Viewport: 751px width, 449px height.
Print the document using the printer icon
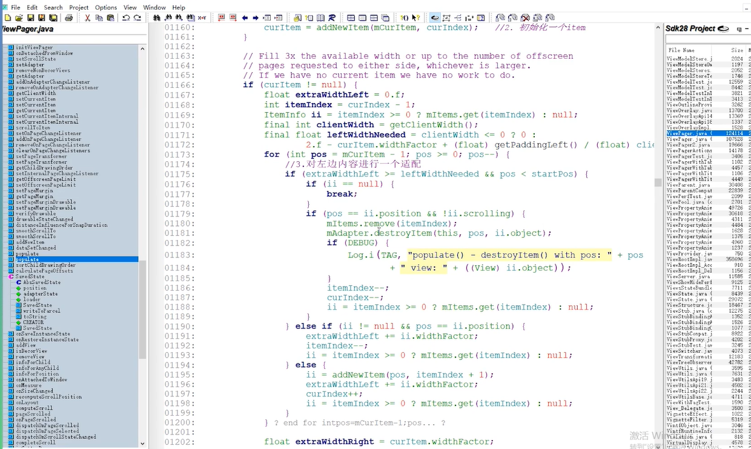pos(68,18)
